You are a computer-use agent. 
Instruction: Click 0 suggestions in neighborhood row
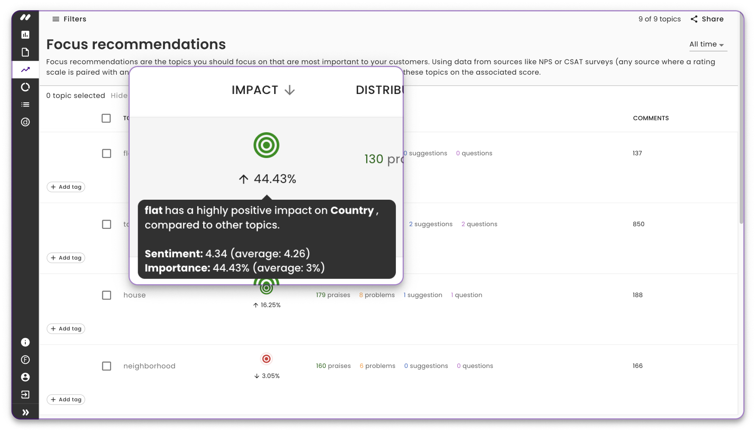coord(426,366)
